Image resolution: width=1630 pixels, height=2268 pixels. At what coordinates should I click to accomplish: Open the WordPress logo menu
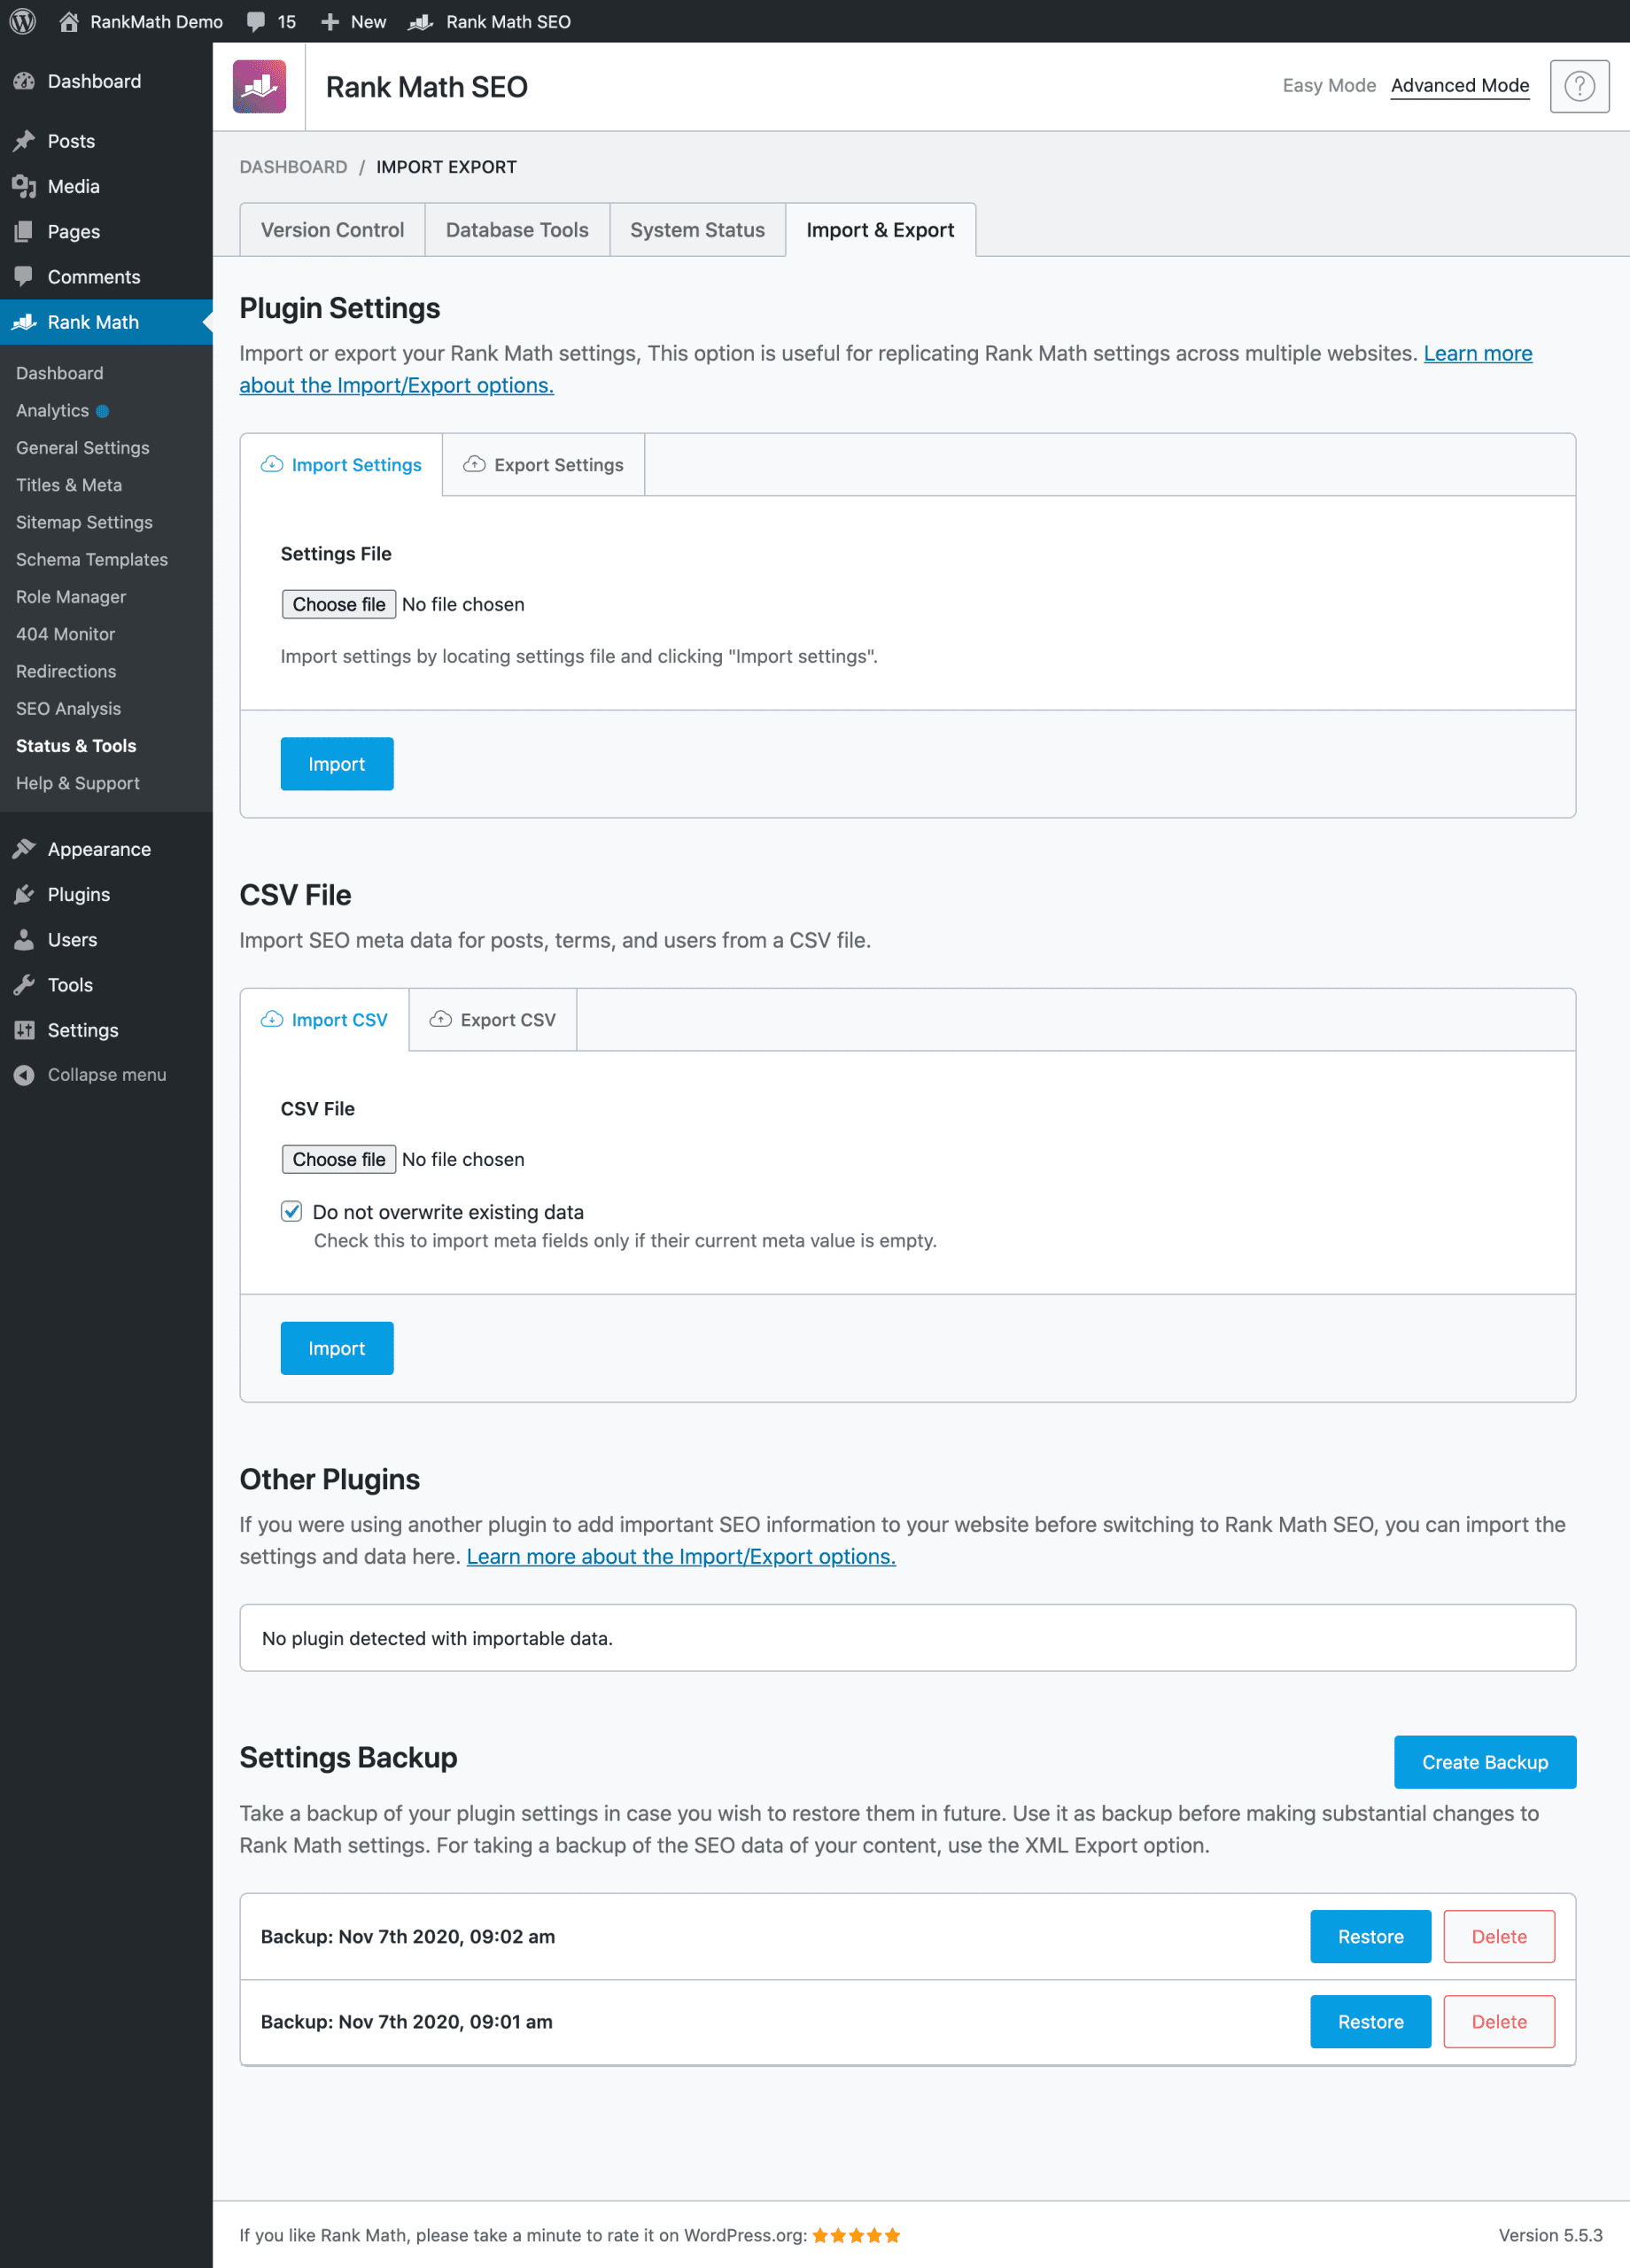(23, 21)
